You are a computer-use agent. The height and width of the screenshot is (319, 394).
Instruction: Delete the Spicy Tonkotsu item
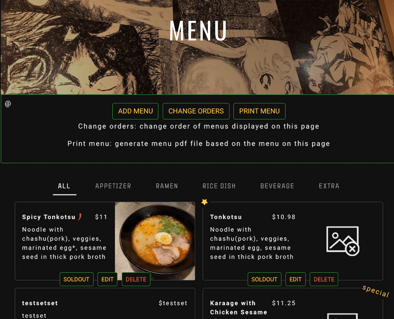pyautogui.click(x=136, y=279)
